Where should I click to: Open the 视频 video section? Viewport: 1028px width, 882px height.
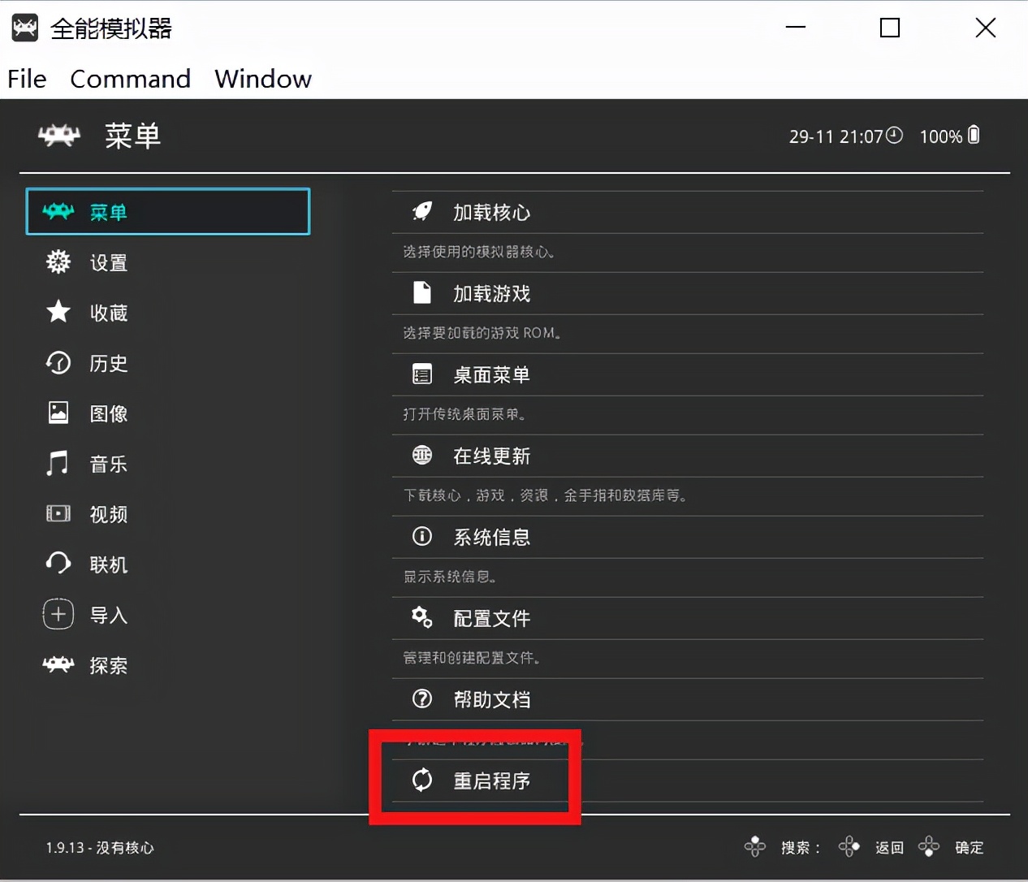click(107, 513)
